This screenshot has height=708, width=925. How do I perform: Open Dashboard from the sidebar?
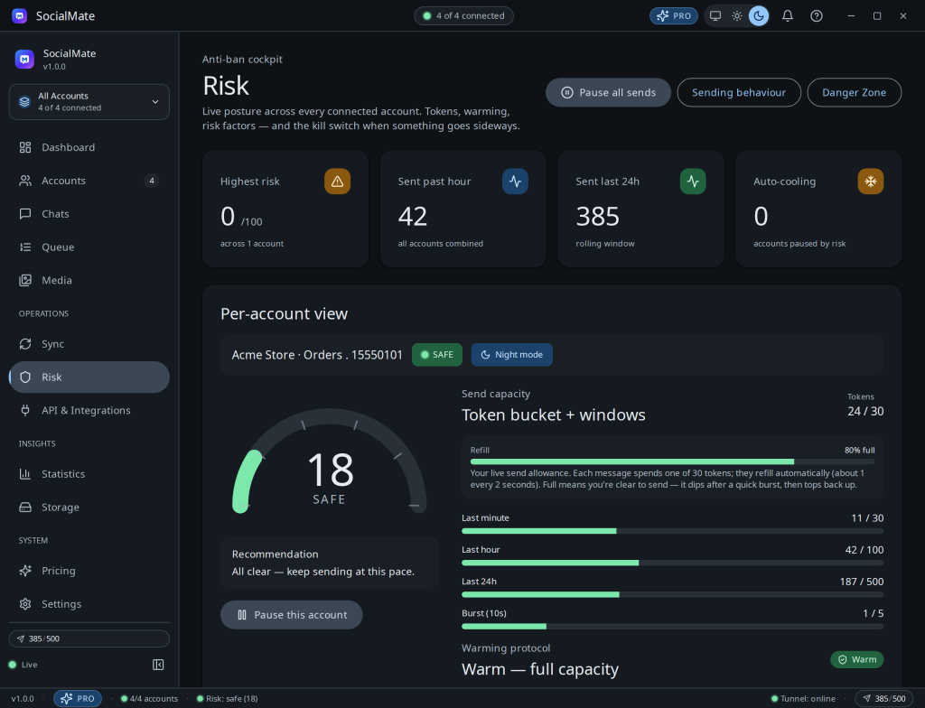click(x=89, y=147)
